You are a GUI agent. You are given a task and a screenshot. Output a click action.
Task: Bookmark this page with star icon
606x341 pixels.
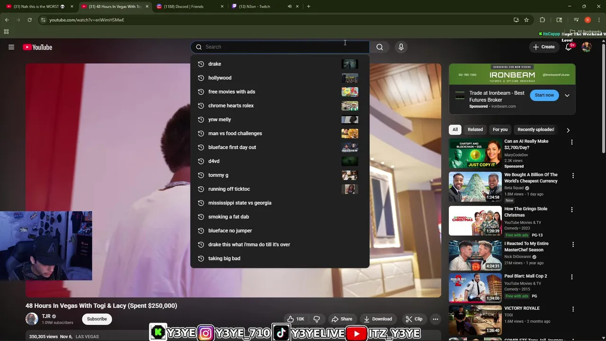(x=526, y=20)
